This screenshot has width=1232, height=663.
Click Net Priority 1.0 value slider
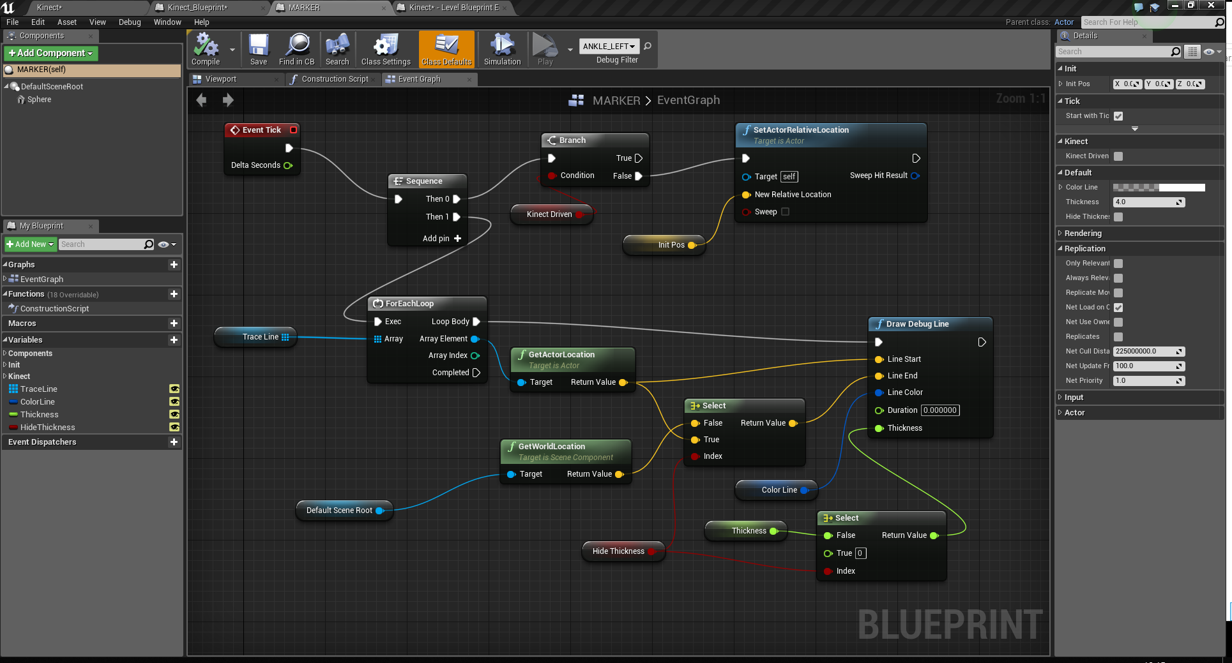pyautogui.click(x=1148, y=381)
